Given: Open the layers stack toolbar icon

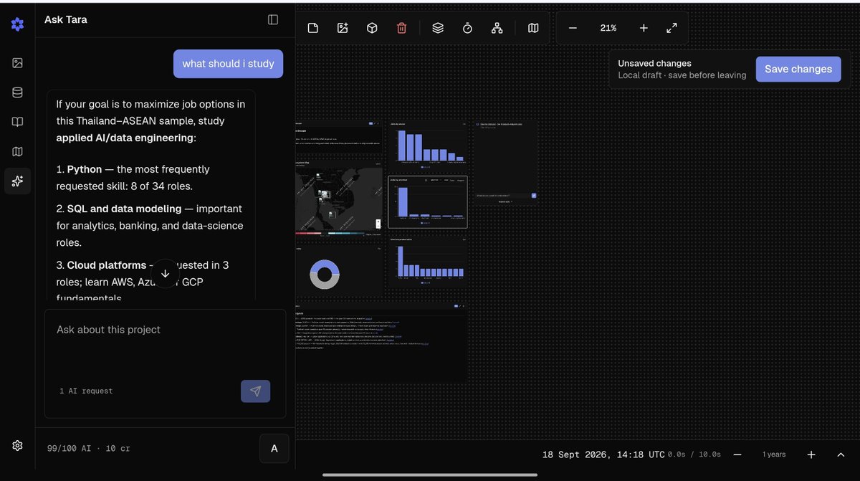Looking at the screenshot, I should coord(438,28).
